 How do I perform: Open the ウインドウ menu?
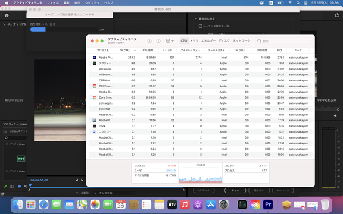pos(92,3)
